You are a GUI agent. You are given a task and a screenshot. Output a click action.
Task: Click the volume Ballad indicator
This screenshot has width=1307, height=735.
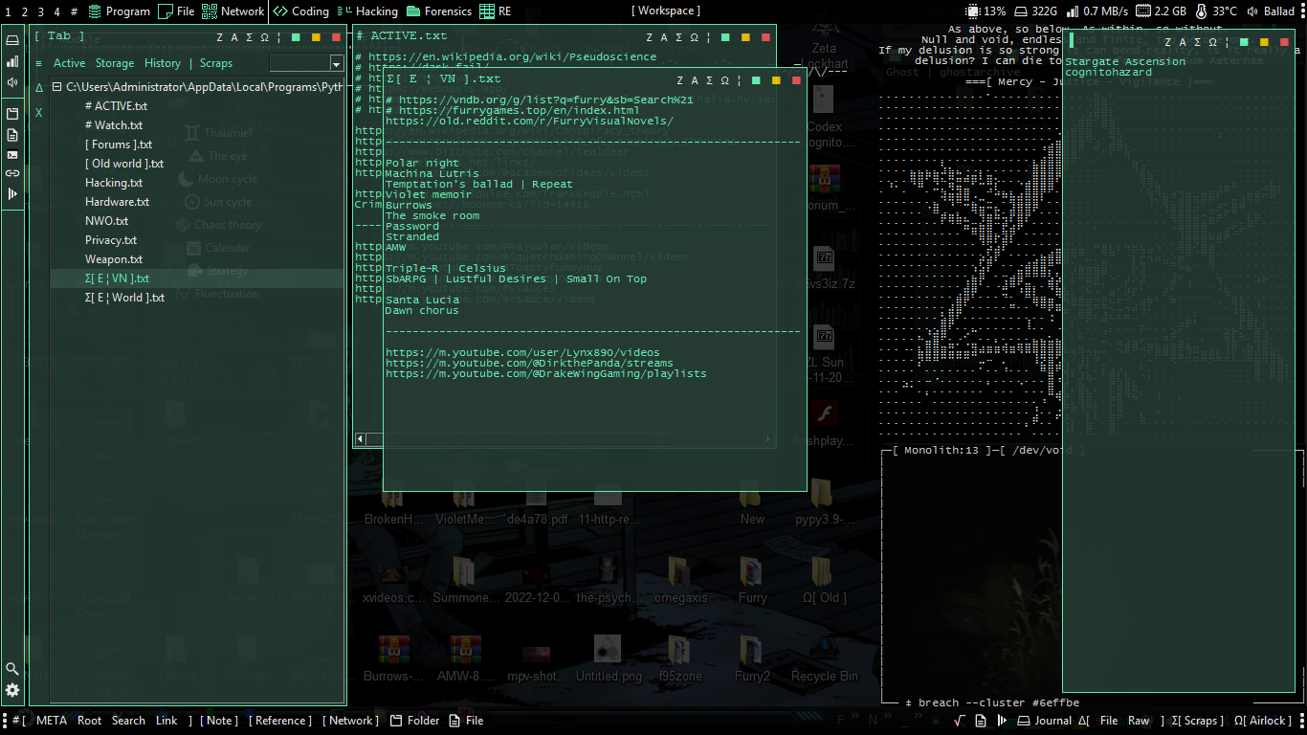click(1271, 11)
